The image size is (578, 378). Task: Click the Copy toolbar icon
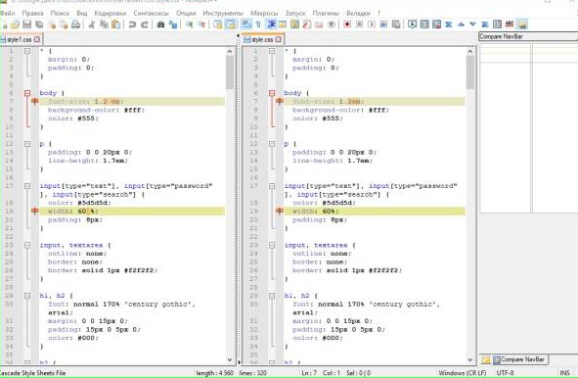(104, 24)
